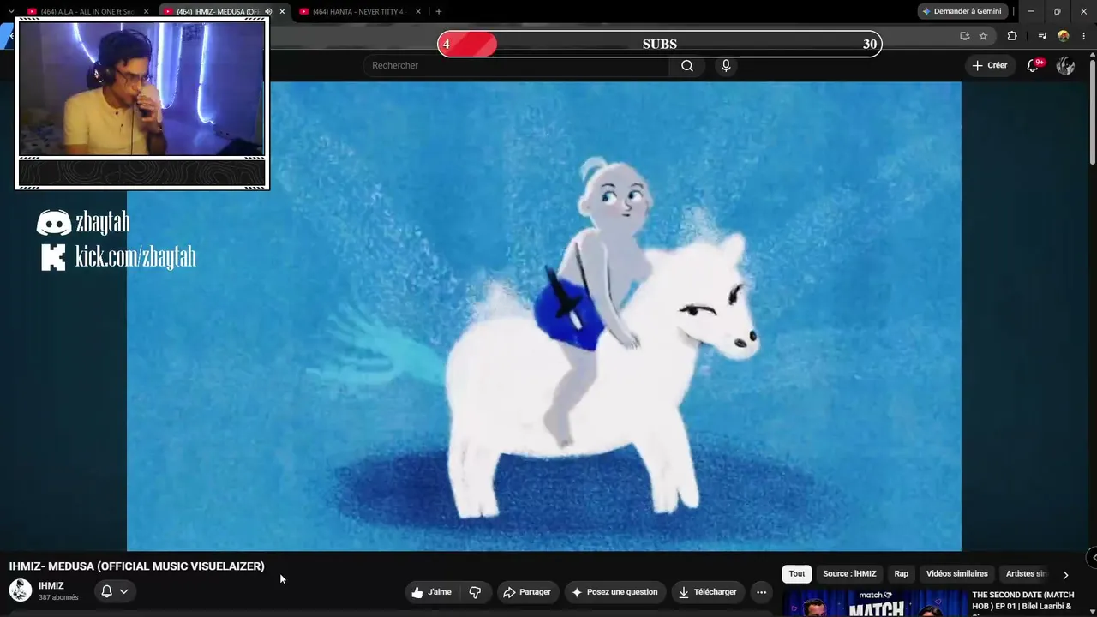
Task: Open the more actions three-dot menu
Action: tap(761, 592)
